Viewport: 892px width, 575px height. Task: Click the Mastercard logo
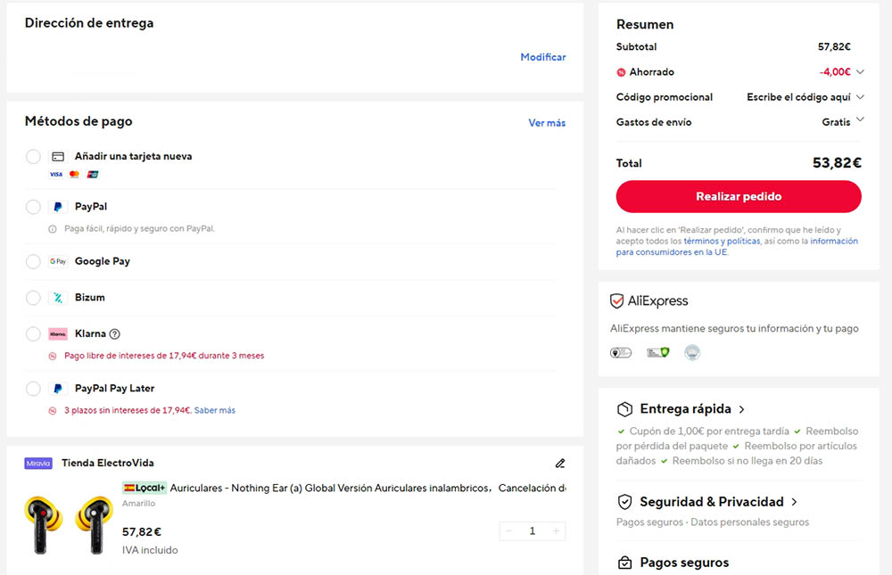[74, 175]
